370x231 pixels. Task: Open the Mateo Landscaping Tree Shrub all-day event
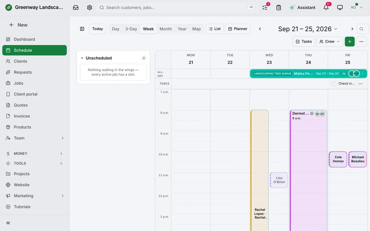coord(308,74)
